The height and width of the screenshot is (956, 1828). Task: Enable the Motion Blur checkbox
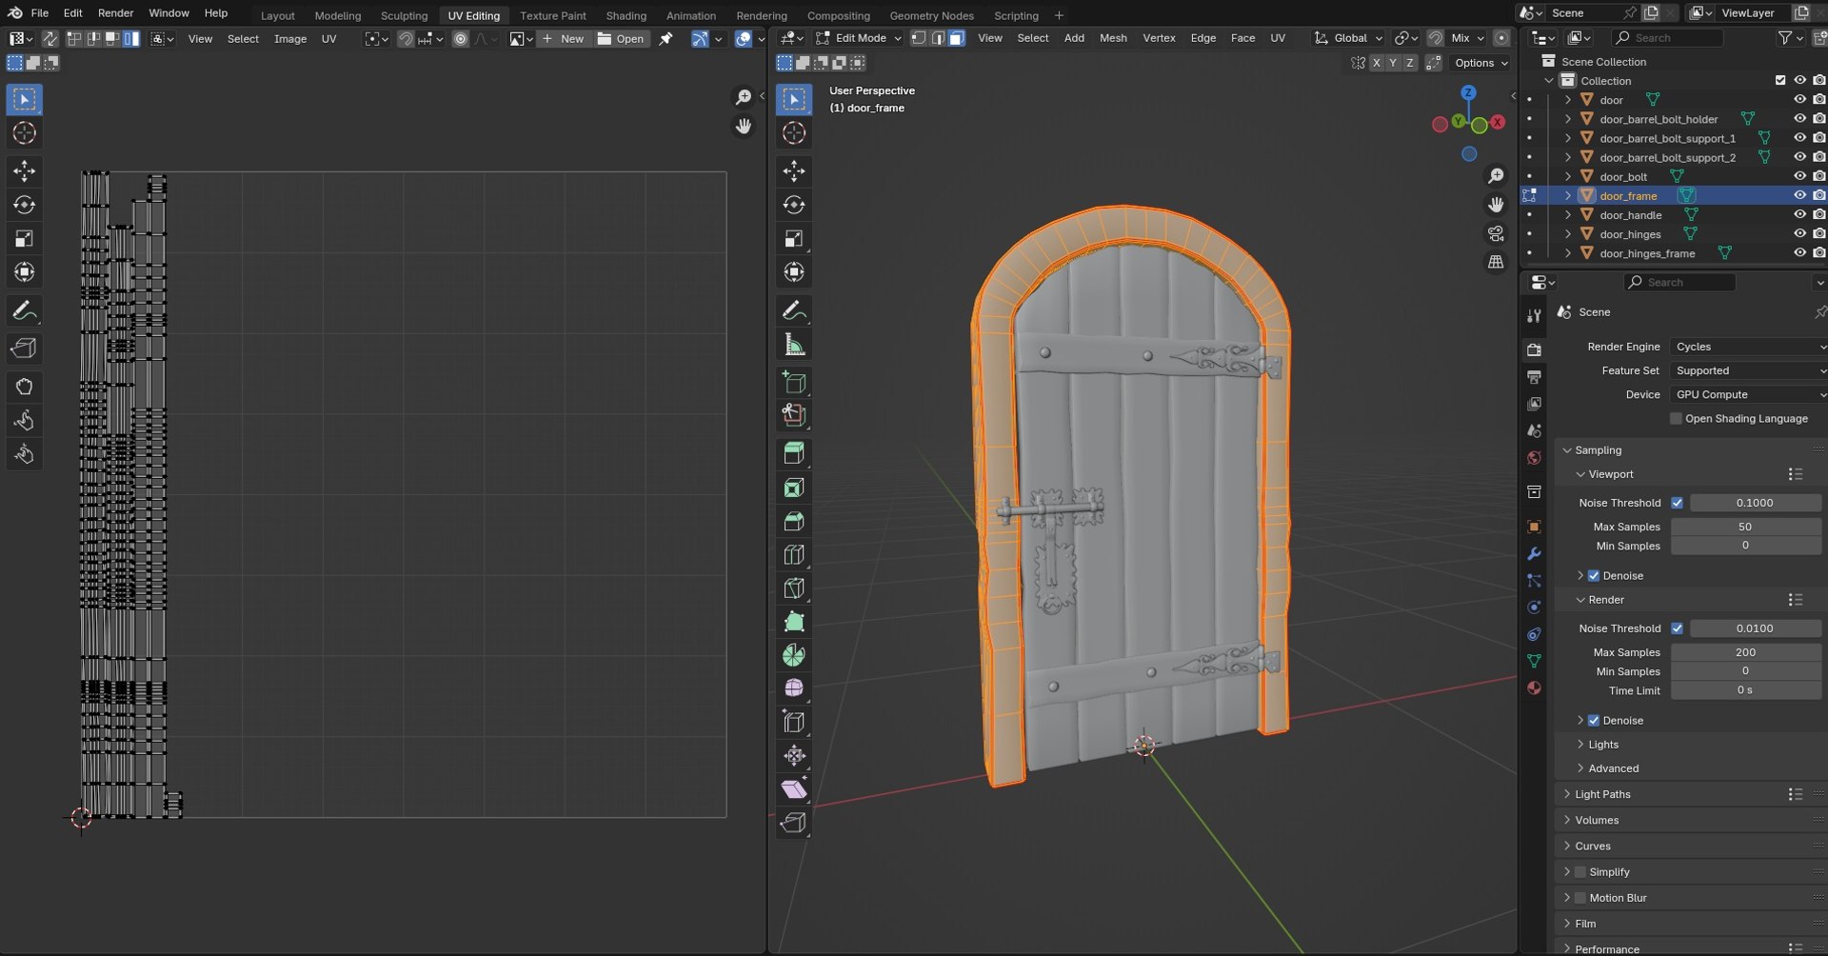coord(1580,898)
